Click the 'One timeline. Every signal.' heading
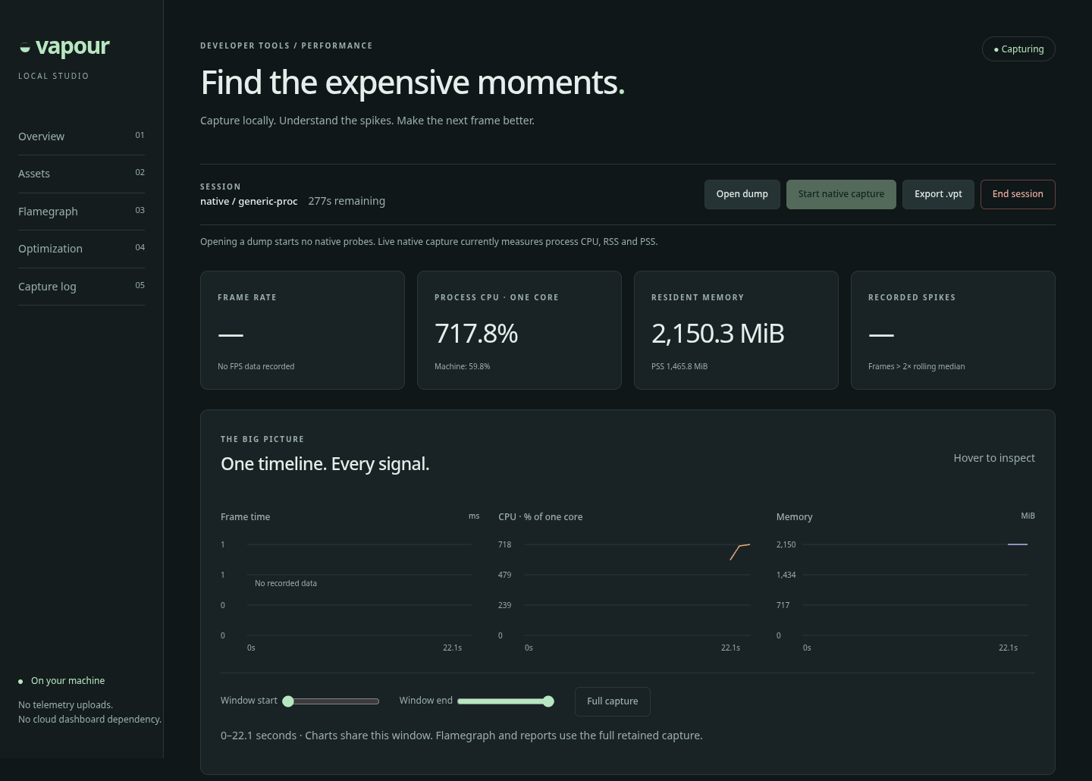Image resolution: width=1092 pixels, height=781 pixels. click(x=325, y=464)
